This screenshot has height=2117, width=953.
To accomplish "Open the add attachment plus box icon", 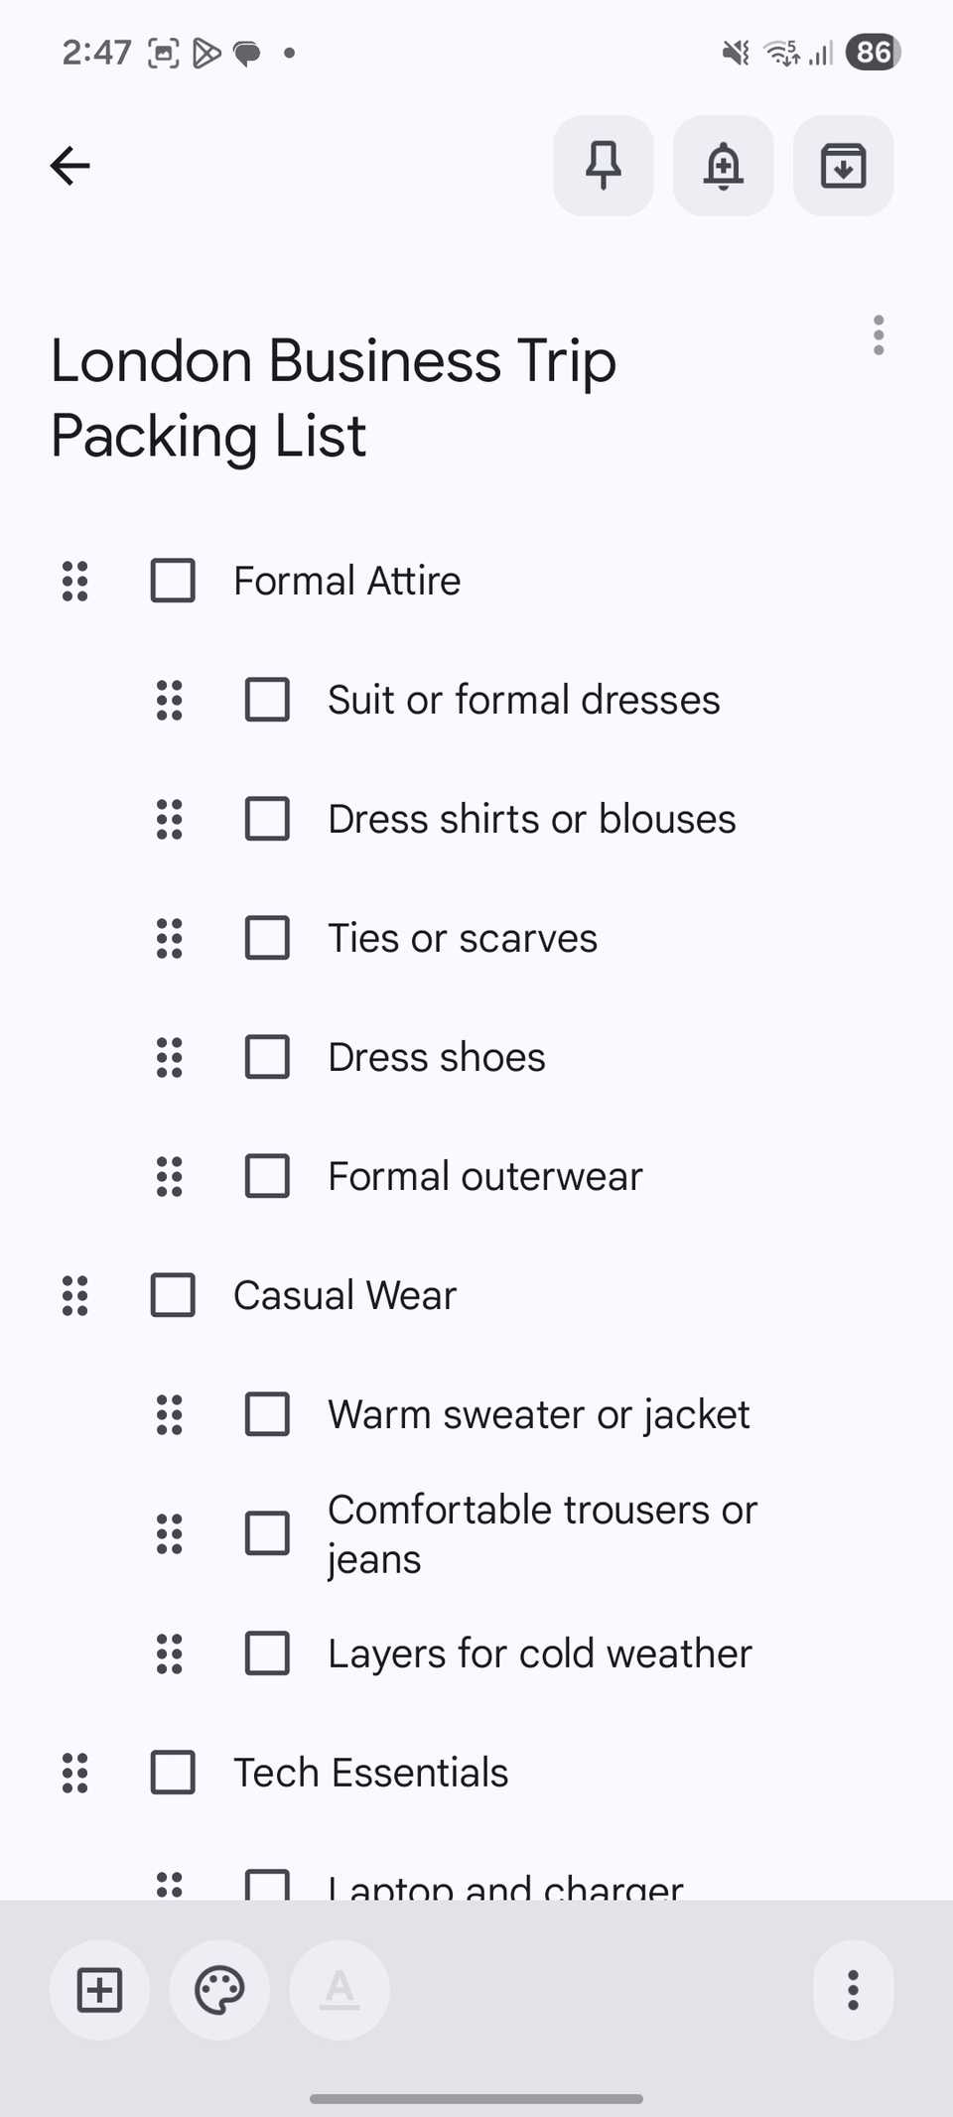I will (x=100, y=1990).
